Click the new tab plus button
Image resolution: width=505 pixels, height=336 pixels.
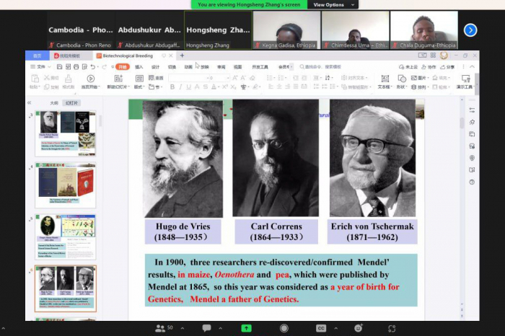point(182,56)
